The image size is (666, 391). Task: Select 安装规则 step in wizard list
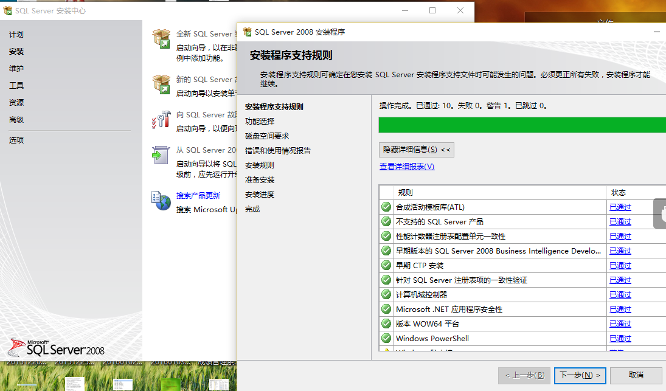pyautogui.click(x=260, y=165)
